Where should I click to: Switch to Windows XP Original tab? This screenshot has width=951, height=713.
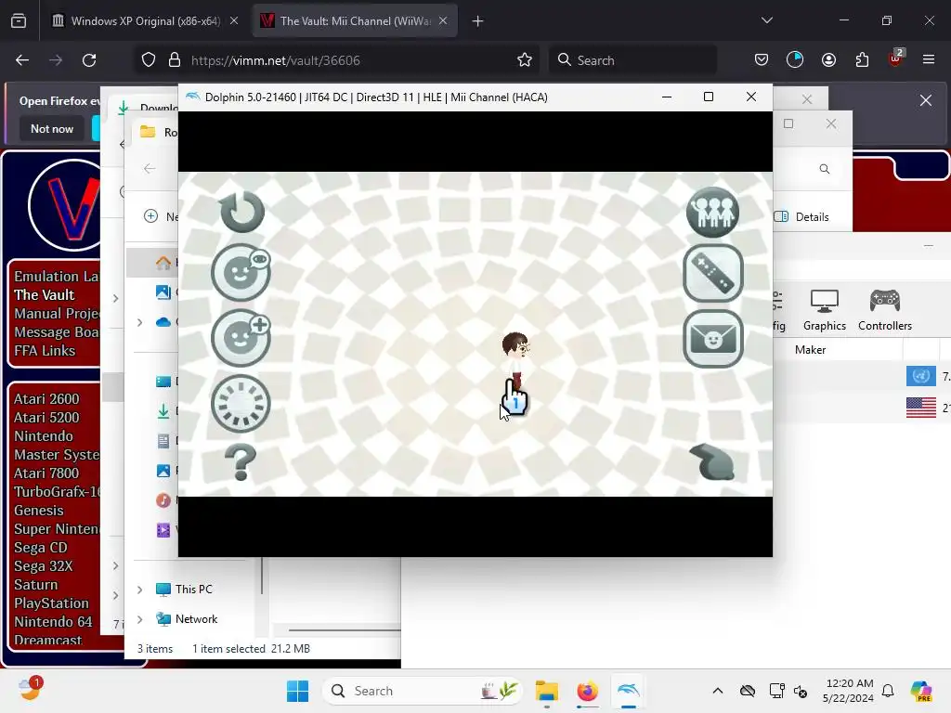pos(146,21)
